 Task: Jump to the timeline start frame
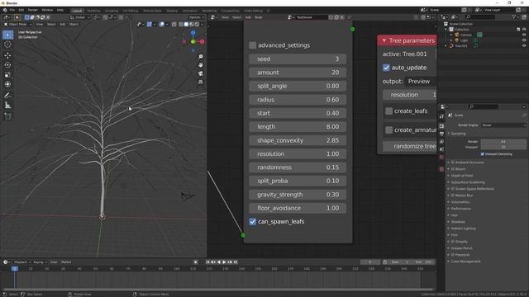pyautogui.click(x=207, y=262)
